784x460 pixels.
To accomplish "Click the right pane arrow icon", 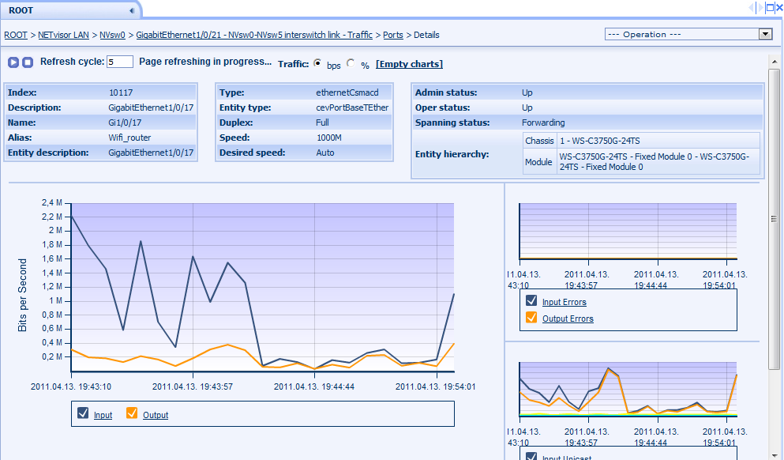I will 761,7.
